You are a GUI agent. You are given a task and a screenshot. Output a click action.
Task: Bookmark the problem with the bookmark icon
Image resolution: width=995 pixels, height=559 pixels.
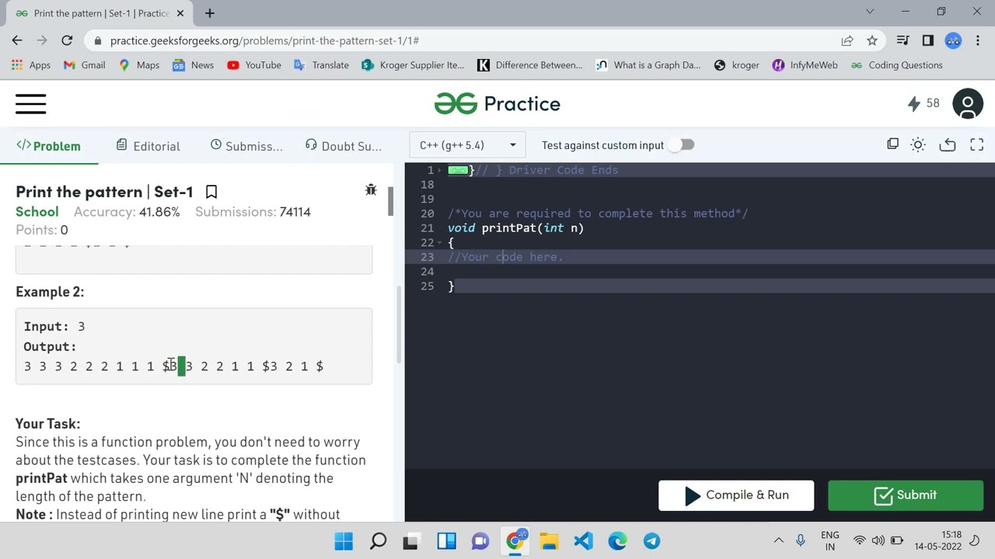tap(211, 192)
